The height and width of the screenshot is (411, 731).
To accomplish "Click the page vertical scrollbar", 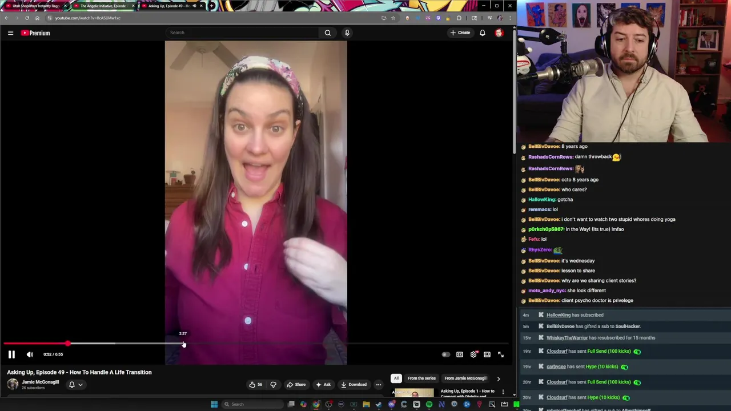I will (x=515, y=91).
